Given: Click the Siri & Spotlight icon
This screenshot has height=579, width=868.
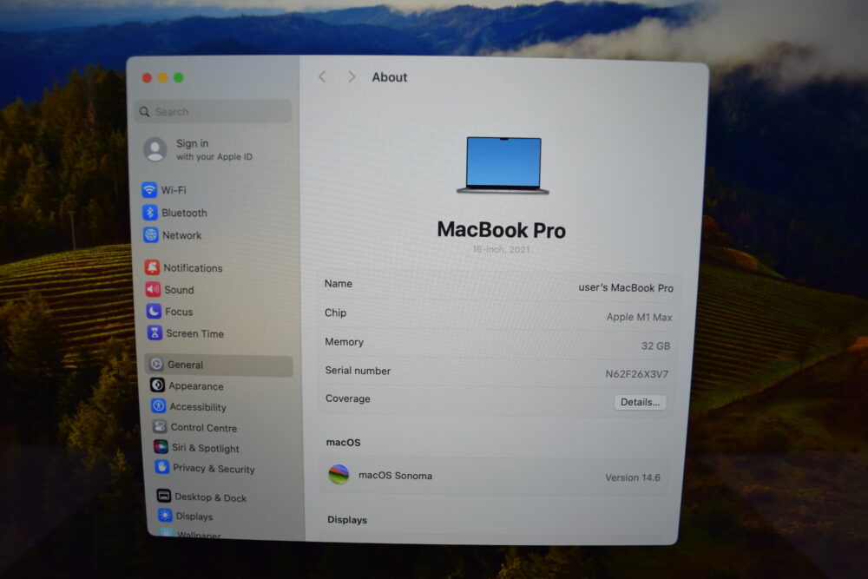Looking at the screenshot, I should [161, 447].
